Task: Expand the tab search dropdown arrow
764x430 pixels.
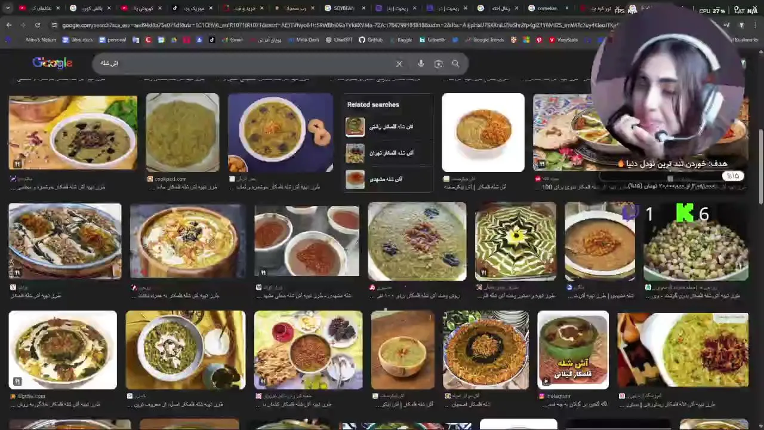Action: tap(7, 8)
